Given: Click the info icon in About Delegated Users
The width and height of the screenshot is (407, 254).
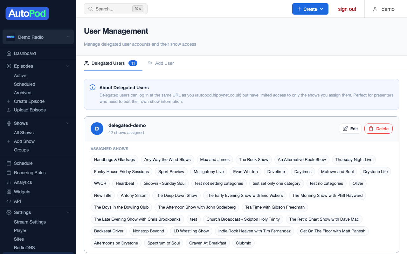Looking at the screenshot, I should 92,87.
